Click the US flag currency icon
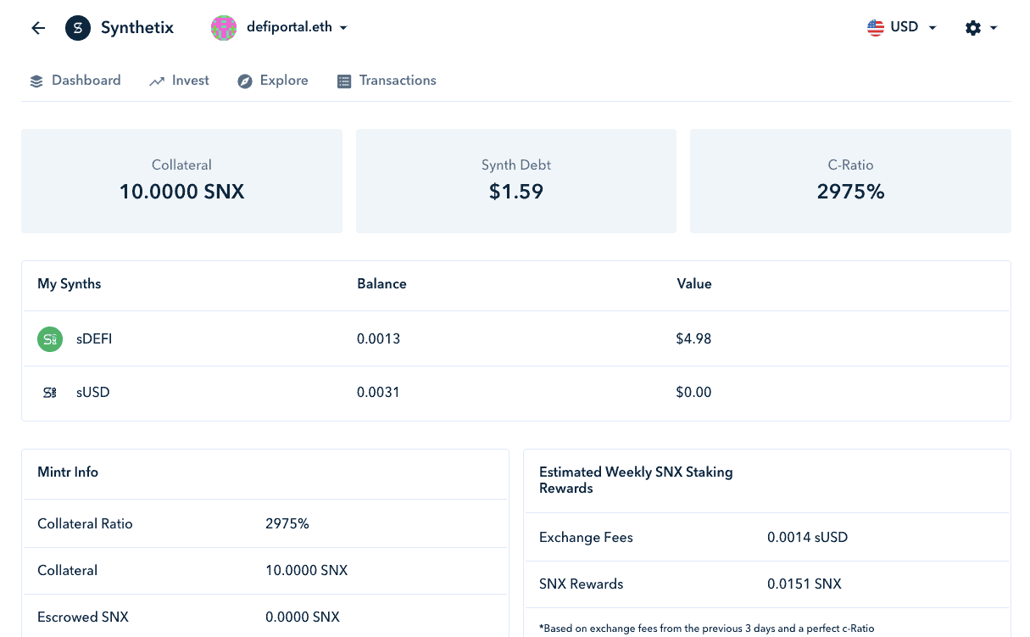Viewport: 1030px width, 637px height. point(876,27)
